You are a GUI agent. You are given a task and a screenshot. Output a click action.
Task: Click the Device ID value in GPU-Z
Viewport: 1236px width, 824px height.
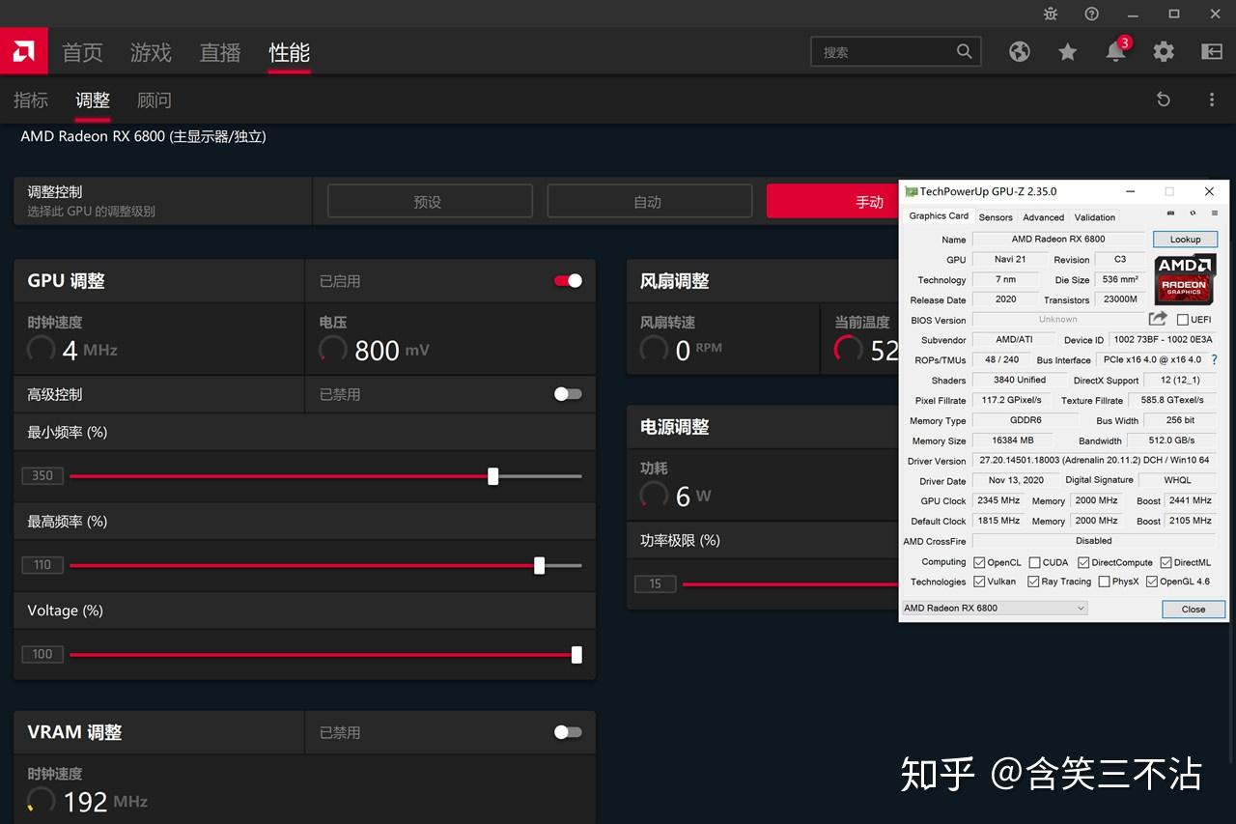(1163, 340)
